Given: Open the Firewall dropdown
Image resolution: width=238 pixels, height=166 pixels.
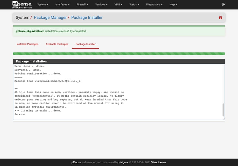Looking at the screenshot, I should 82,5.
